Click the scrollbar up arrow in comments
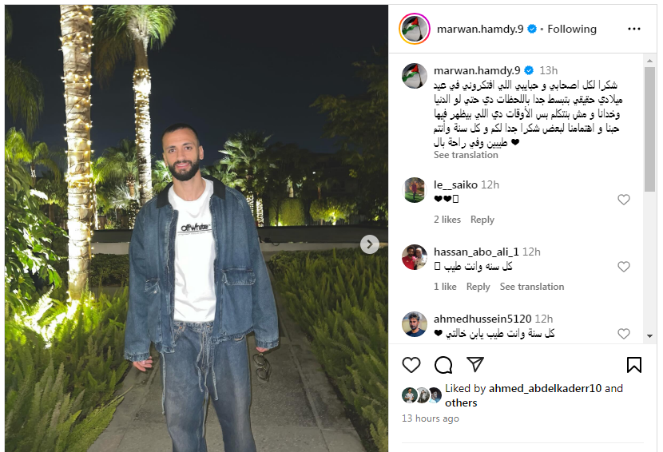Image resolution: width=663 pixels, height=452 pixels. coord(649,61)
